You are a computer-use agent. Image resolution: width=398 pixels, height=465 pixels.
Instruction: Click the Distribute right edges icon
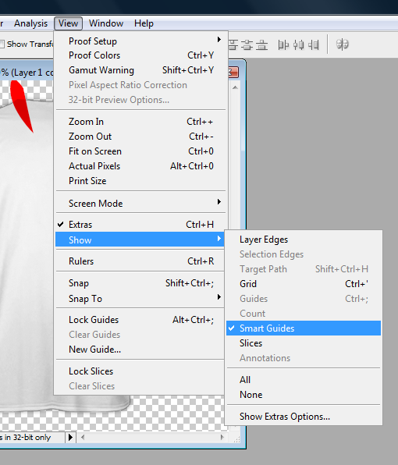coord(314,44)
